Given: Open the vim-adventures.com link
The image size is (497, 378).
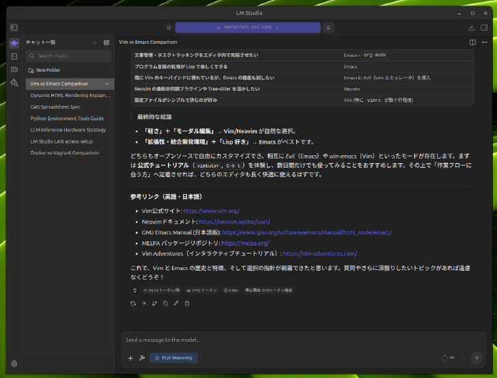Looking at the screenshot, I should (319, 254).
